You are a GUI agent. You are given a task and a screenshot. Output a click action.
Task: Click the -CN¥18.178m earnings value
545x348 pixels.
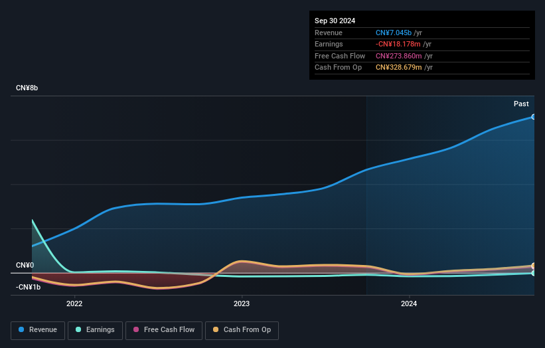tap(398, 44)
